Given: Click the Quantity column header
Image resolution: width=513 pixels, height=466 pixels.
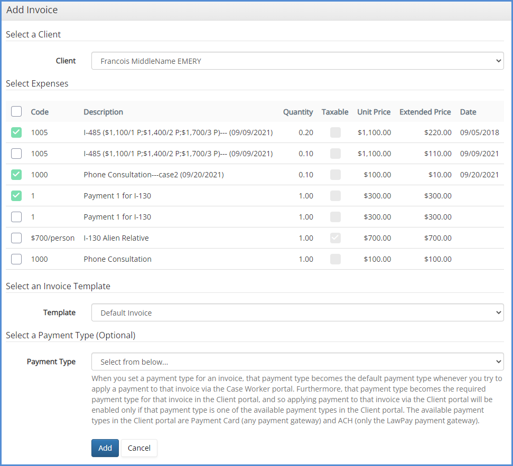Looking at the screenshot, I should tap(298, 112).
